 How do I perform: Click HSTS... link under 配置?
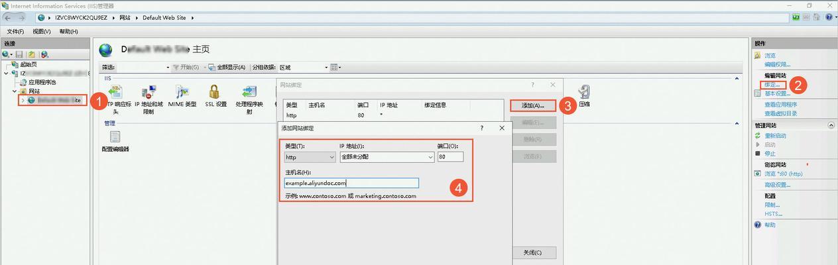pos(773,214)
